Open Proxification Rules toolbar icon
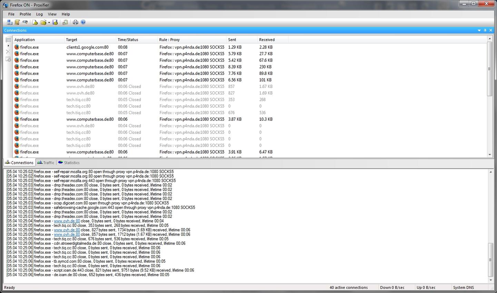This screenshot has width=497, height=293. [x=17, y=22]
